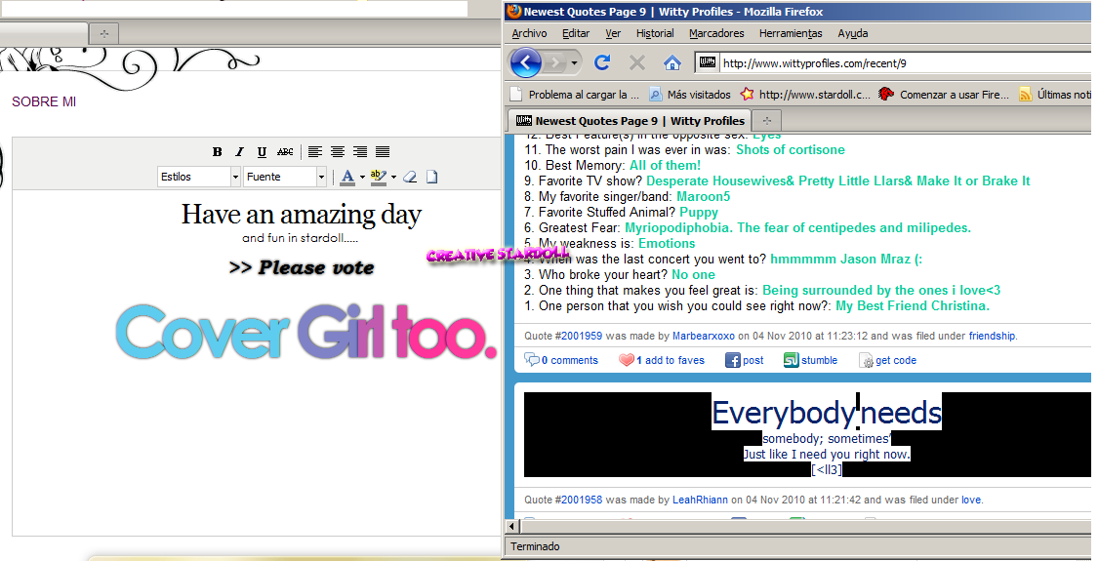Toggle italic formatting in the Stardoll editor
The image size is (1099, 561).
(239, 152)
